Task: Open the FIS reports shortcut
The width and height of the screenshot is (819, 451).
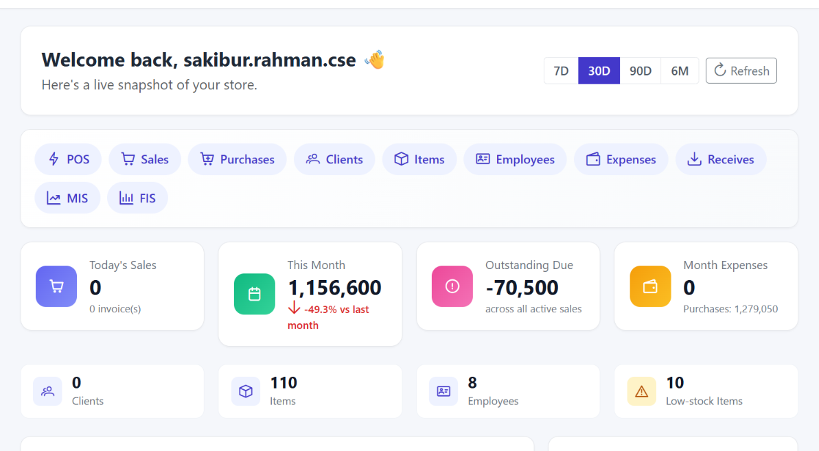Action: click(x=137, y=198)
